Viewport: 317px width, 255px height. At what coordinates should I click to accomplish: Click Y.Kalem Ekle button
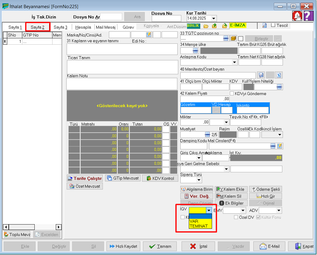pyautogui.click(x=231, y=189)
